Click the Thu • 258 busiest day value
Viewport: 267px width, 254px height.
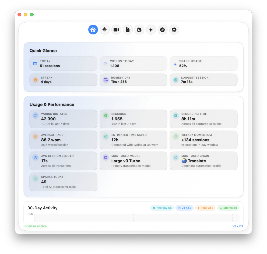coord(119,82)
